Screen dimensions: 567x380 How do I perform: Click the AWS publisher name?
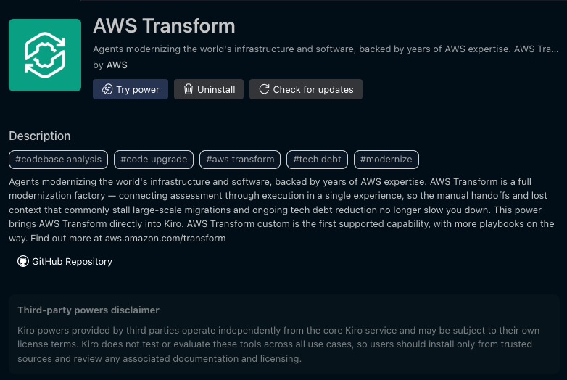(x=117, y=65)
